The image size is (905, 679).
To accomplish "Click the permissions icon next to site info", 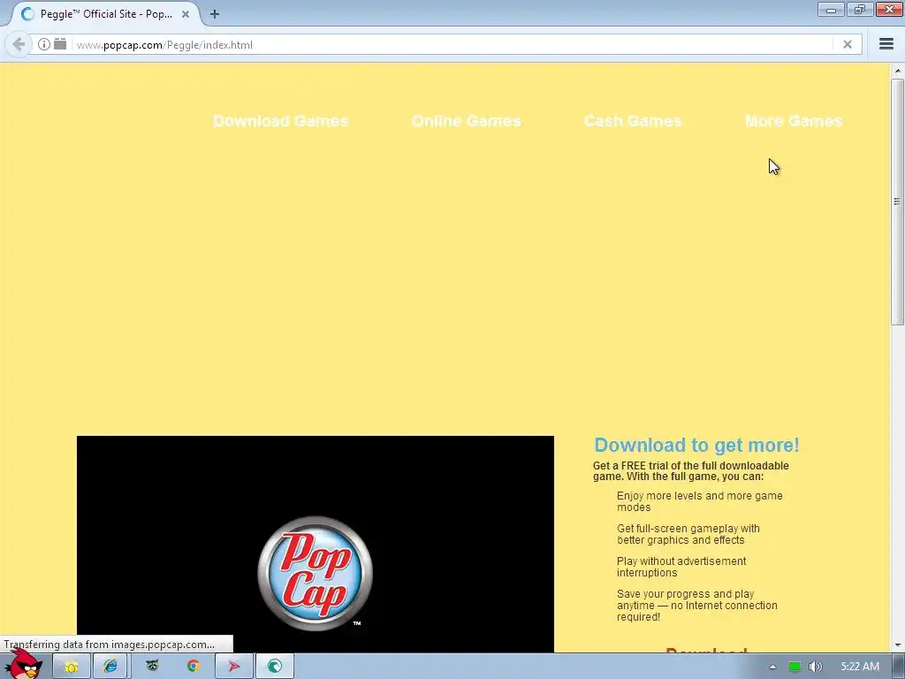I will (60, 44).
